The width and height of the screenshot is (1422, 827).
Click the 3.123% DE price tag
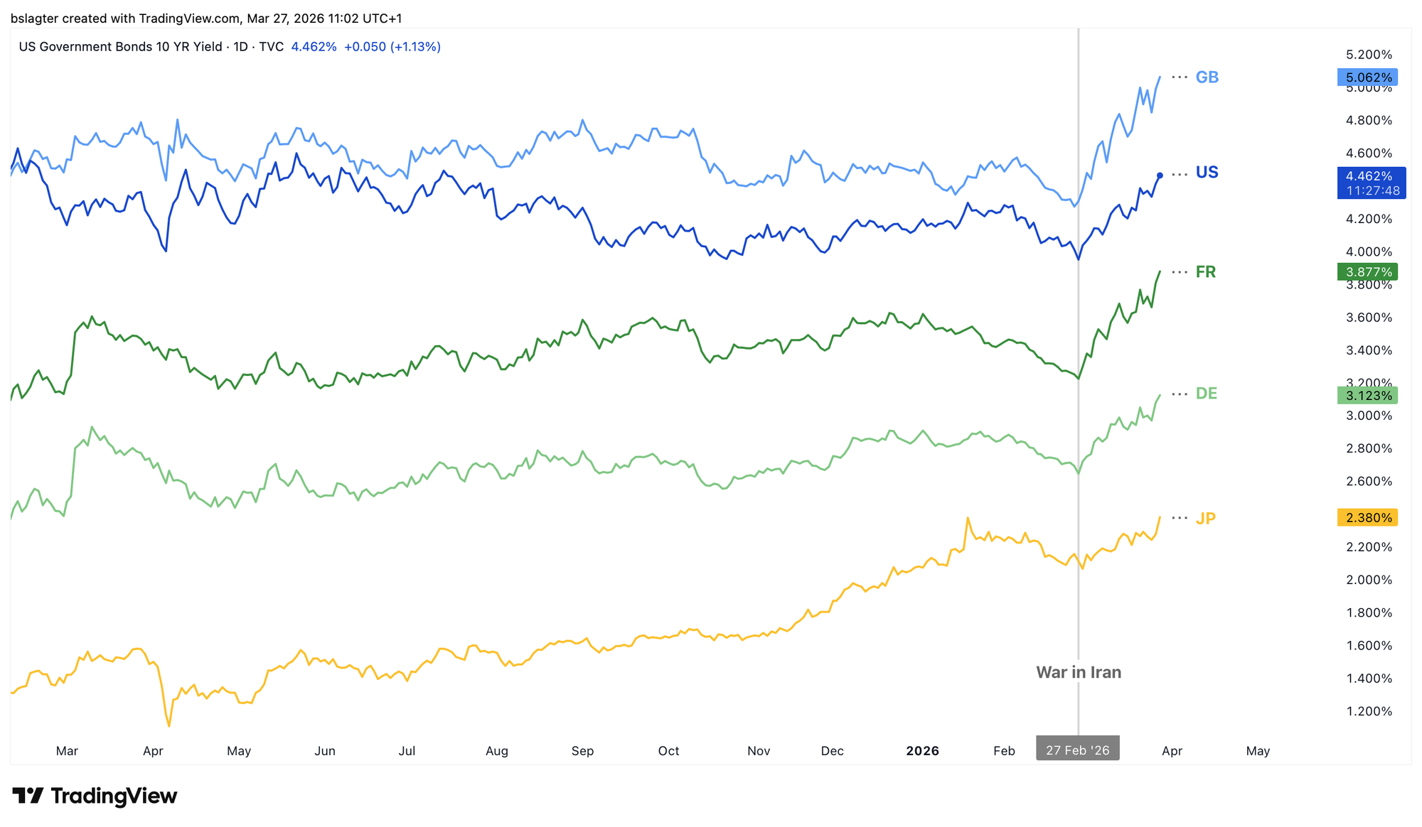(x=1367, y=396)
